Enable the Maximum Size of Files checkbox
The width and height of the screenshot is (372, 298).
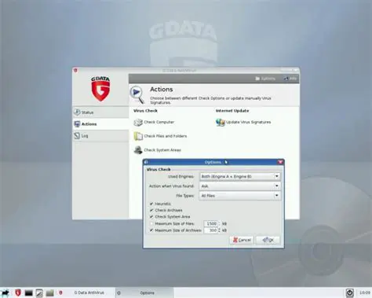coord(151,223)
